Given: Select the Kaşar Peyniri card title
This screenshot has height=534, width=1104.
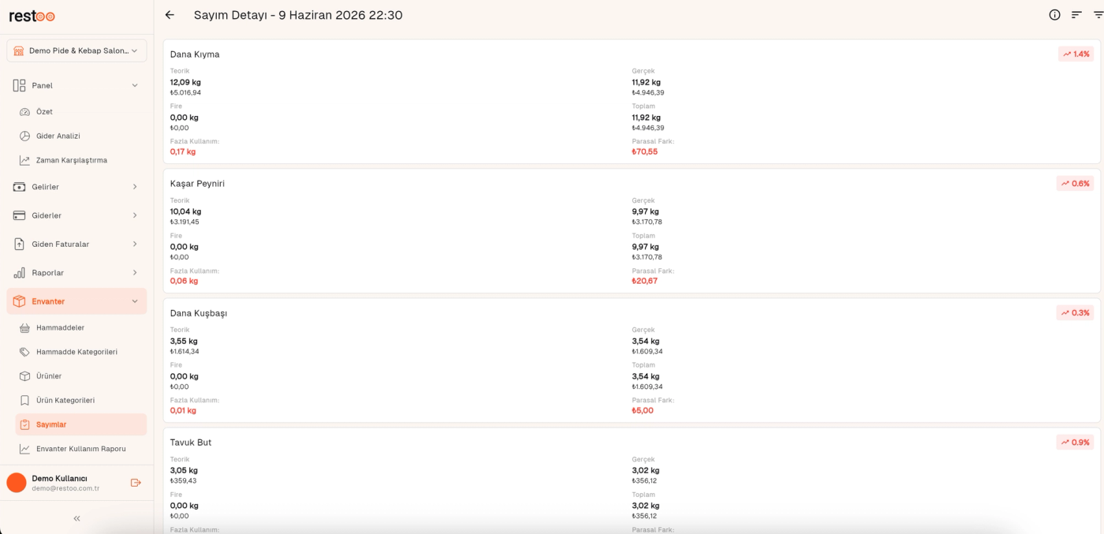Looking at the screenshot, I should click(197, 184).
